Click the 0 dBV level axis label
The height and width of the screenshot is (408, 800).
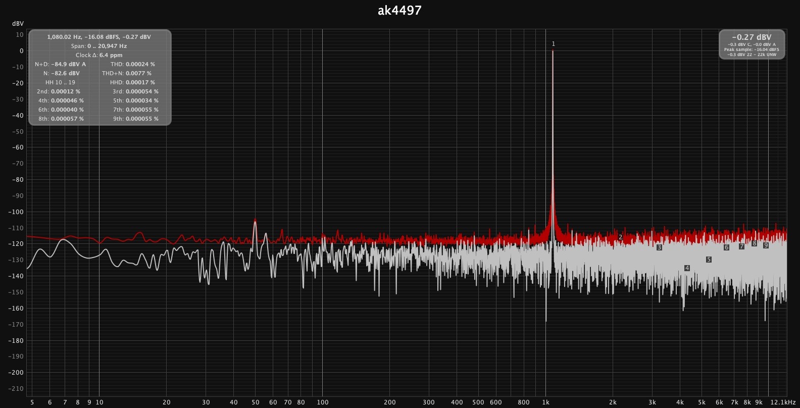tap(21, 51)
